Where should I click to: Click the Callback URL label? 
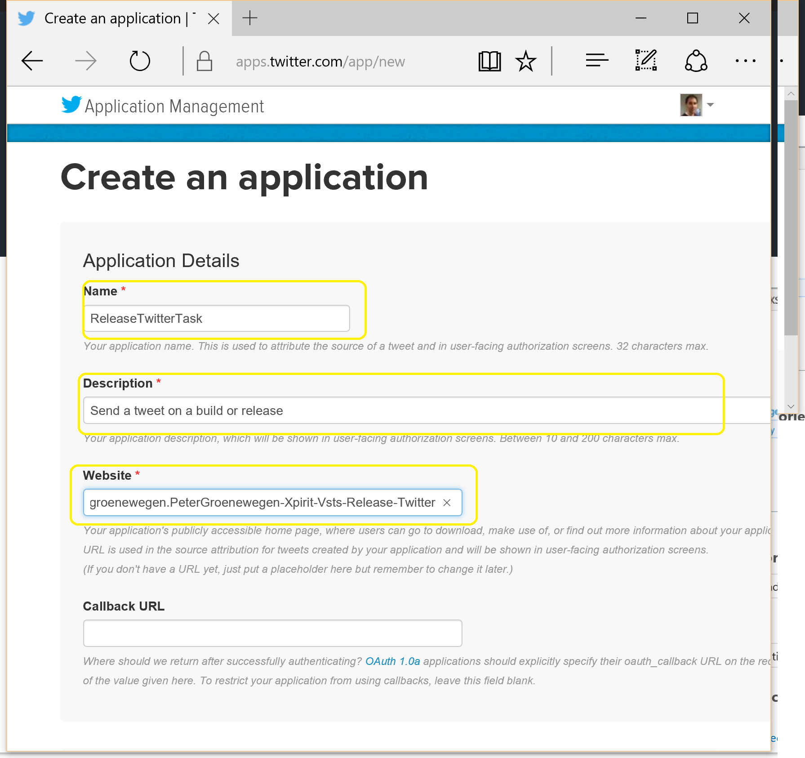(124, 606)
